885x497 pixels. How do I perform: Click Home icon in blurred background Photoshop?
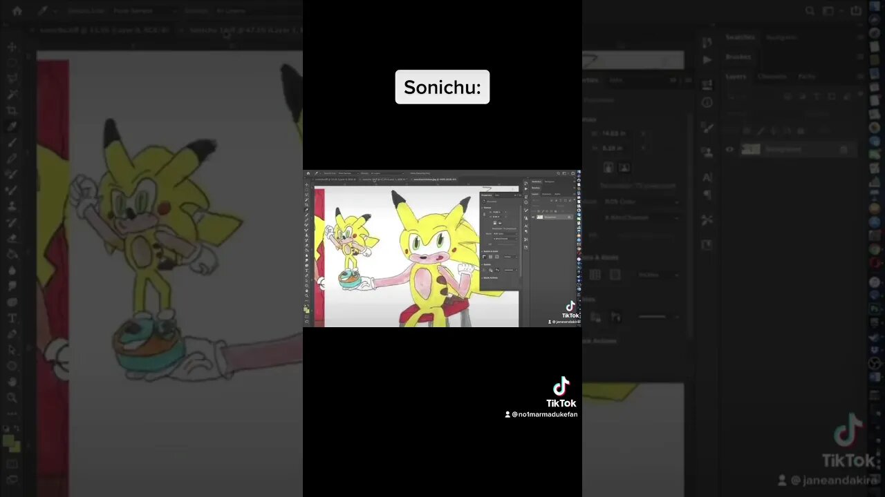point(17,11)
